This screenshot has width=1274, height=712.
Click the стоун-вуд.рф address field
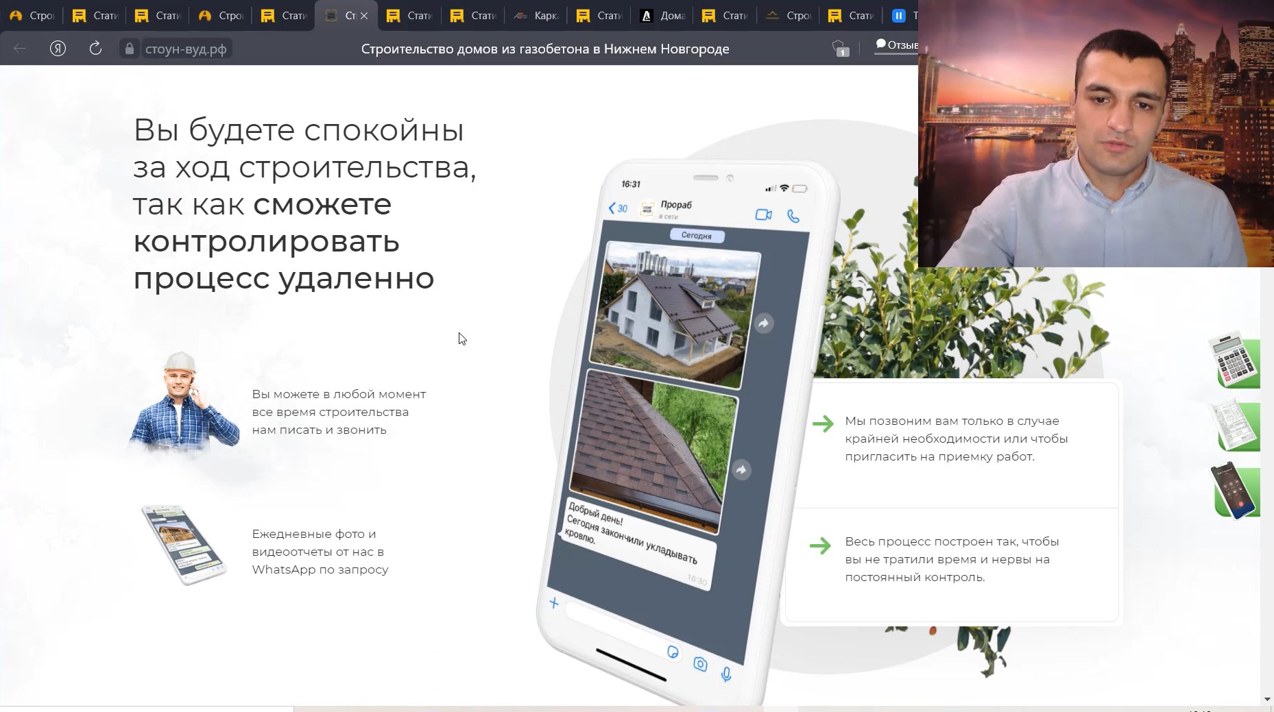[186, 49]
